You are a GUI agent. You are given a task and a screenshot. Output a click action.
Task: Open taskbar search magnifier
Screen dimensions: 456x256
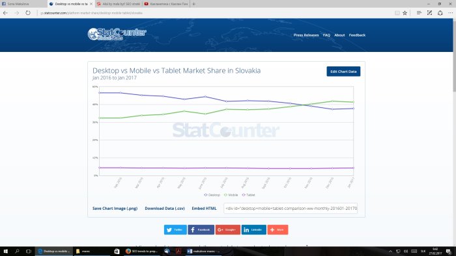pos(17,251)
